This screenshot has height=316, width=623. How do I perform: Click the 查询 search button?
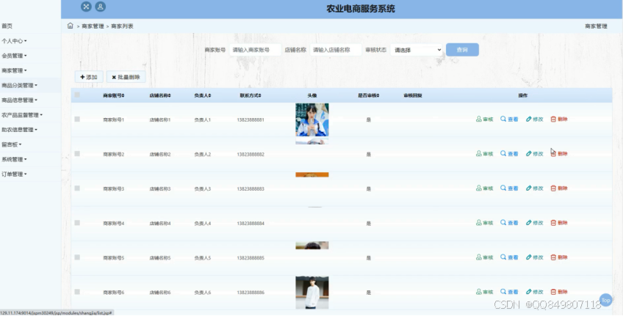coord(462,50)
